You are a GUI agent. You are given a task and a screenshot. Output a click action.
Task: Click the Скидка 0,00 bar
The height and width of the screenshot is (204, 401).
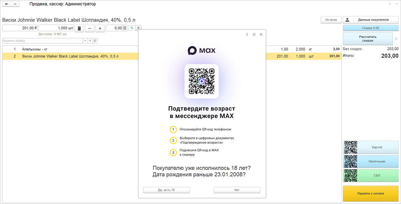tap(371, 28)
